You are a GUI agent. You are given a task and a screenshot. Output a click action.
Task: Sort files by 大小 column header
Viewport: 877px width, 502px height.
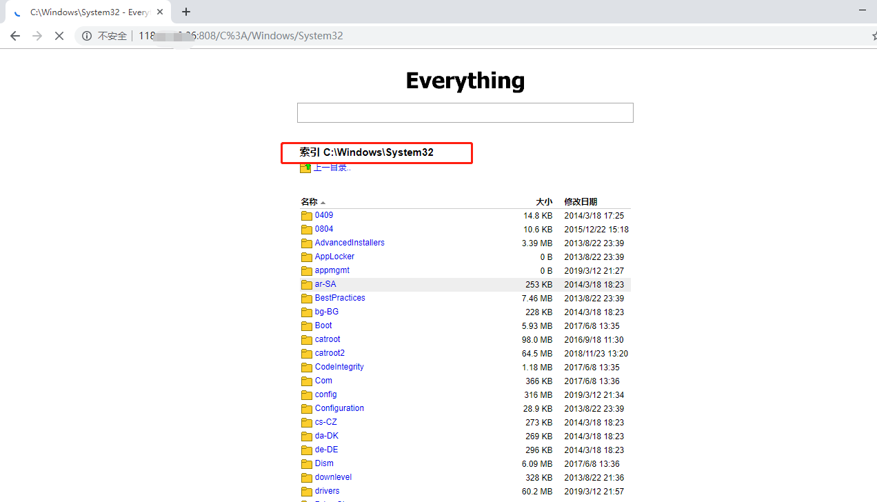pos(544,201)
